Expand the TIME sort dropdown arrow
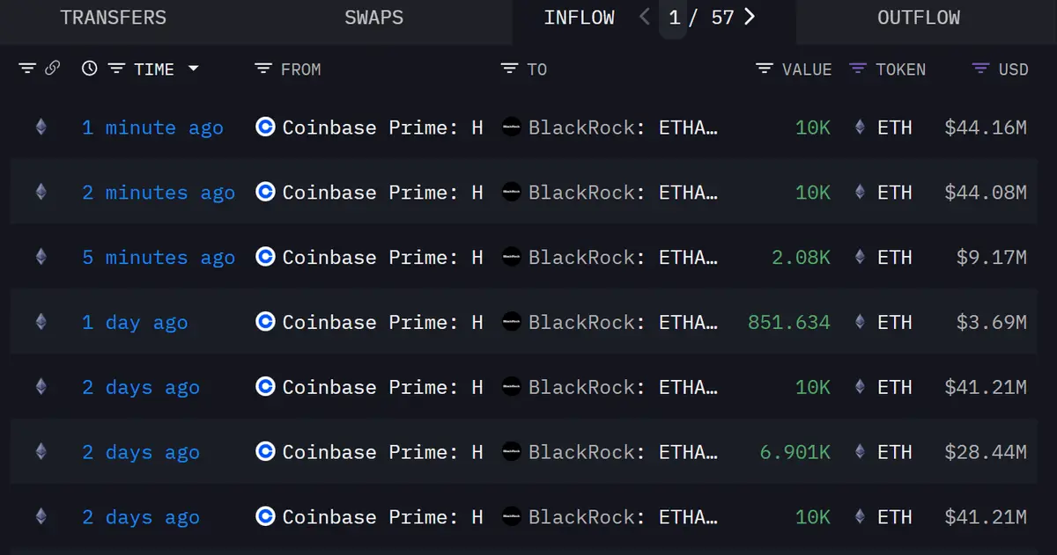 click(x=193, y=69)
